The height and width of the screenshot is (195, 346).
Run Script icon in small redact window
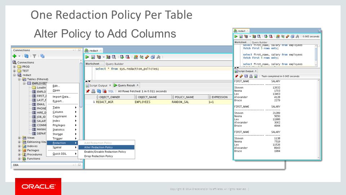coord(241,36)
